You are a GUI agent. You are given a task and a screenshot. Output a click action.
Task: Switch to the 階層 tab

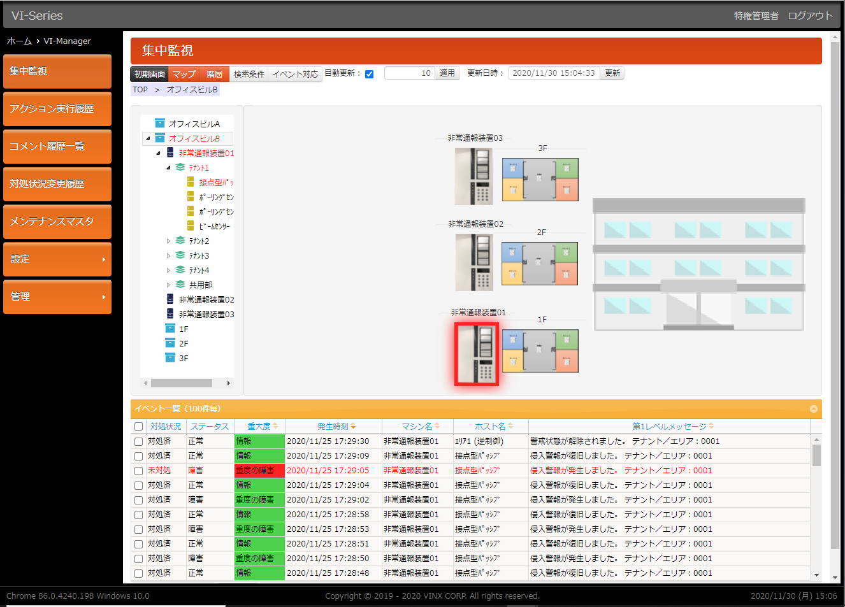click(215, 74)
